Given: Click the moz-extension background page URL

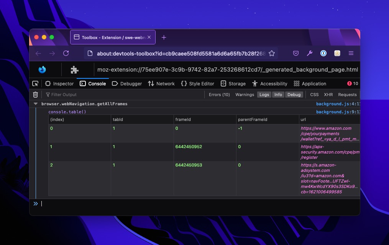Looking at the screenshot, I should pos(228,70).
